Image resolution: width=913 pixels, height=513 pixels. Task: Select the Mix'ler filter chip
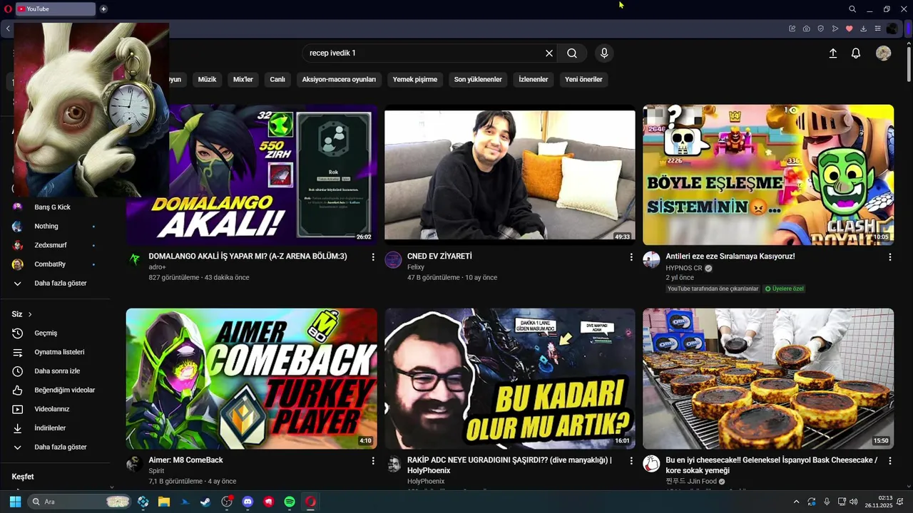pyautogui.click(x=243, y=79)
